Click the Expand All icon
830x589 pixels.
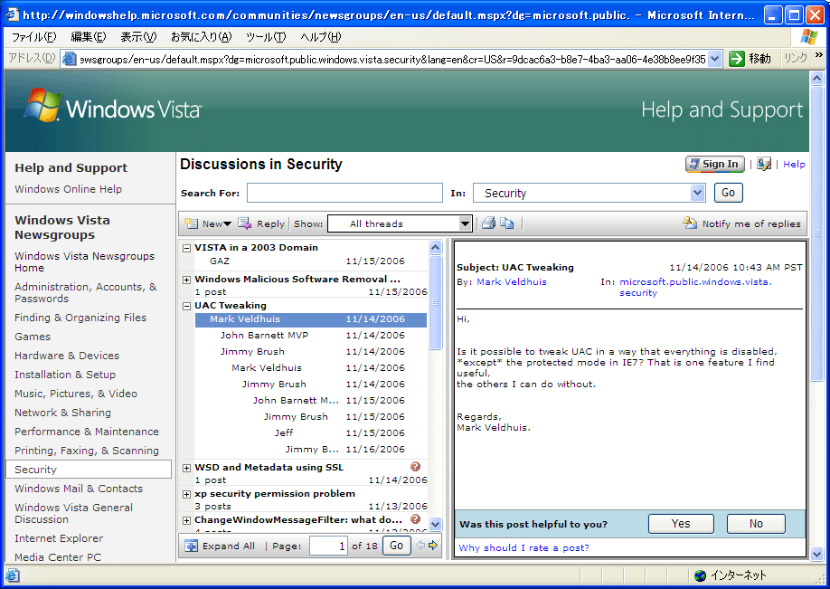pos(191,546)
